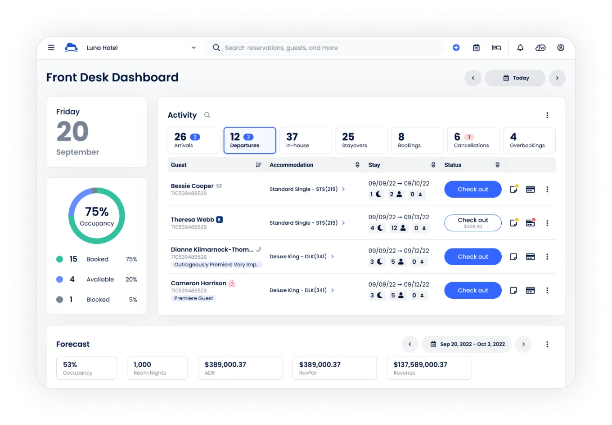Switch to the Arrivals tab
This screenshot has height=425, width=612.
[193, 140]
